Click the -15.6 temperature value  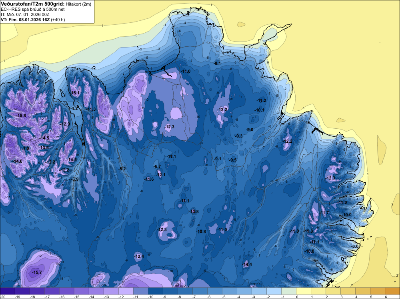21,116
